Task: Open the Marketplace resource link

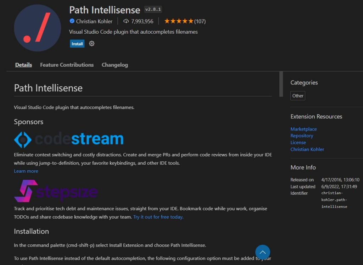Action: click(x=303, y=129)
